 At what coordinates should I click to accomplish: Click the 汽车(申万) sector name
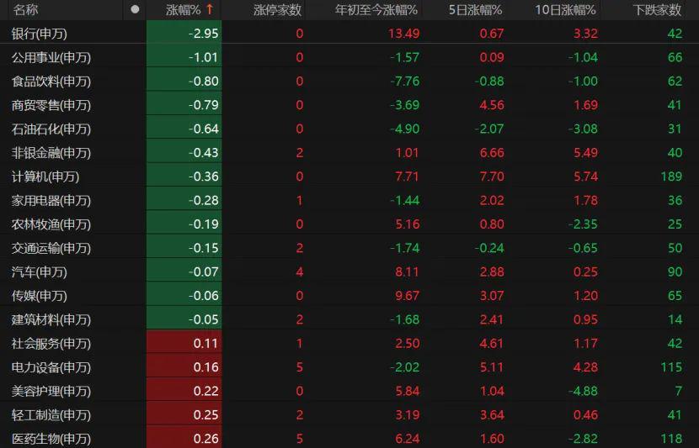39,272
